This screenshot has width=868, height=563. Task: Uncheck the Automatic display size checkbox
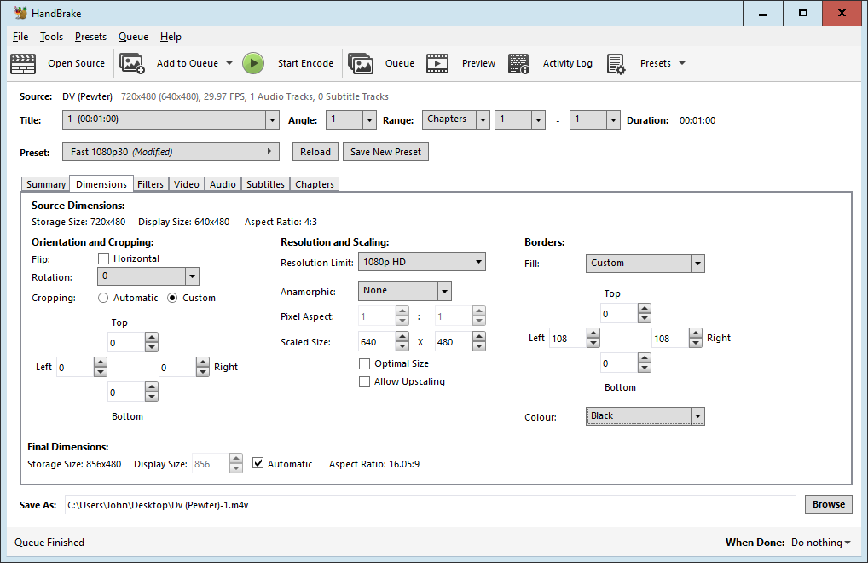coord(258,463)
